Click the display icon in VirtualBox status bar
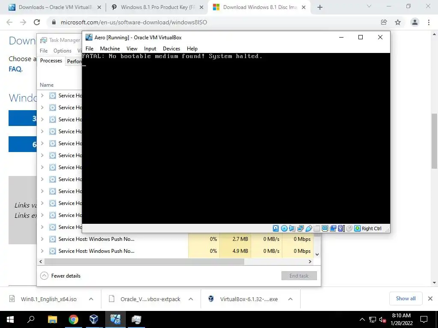This screenshot has width=438, height=328. click(x=325, y=228)
